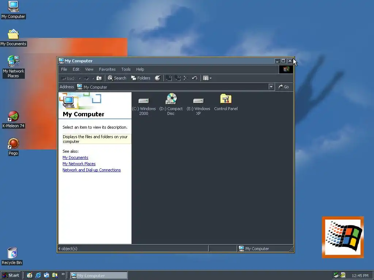Go up one folder level
374x280 pixels.
[x=99, y=78]
